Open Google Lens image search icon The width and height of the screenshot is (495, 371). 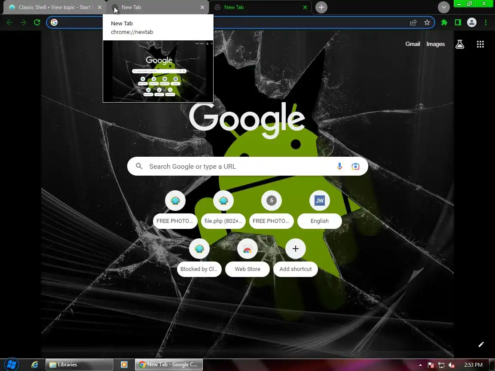coord(355,166)
